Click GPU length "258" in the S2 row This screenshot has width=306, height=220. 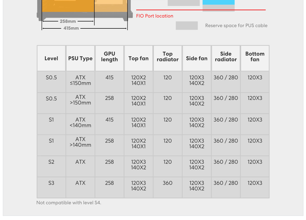click(109, 162)
